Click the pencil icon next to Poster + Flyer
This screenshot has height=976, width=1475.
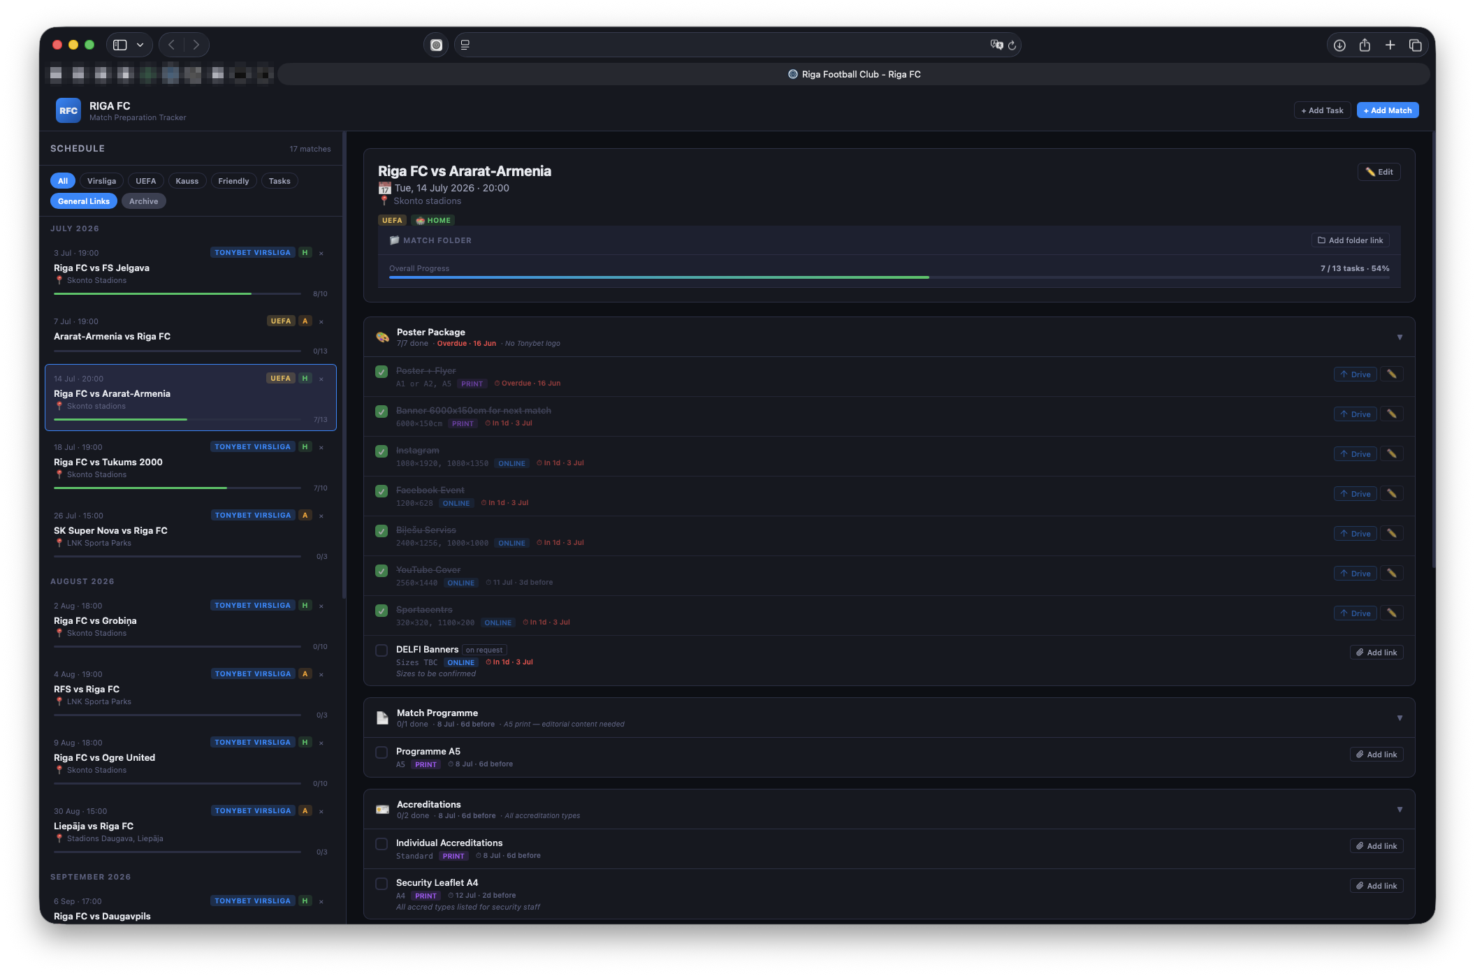coord(1391,374)
